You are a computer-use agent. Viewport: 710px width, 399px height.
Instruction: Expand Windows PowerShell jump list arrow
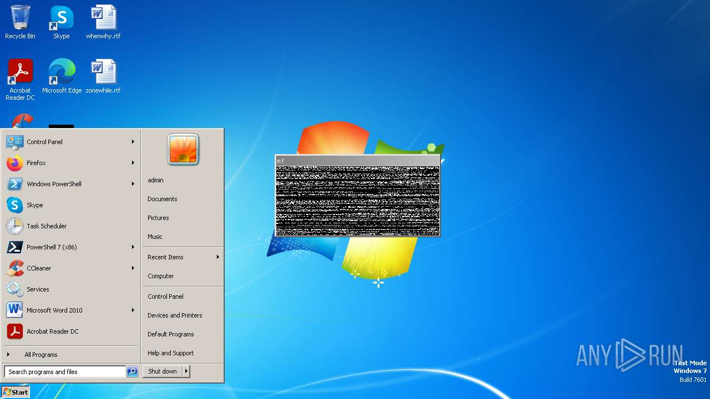133,184
